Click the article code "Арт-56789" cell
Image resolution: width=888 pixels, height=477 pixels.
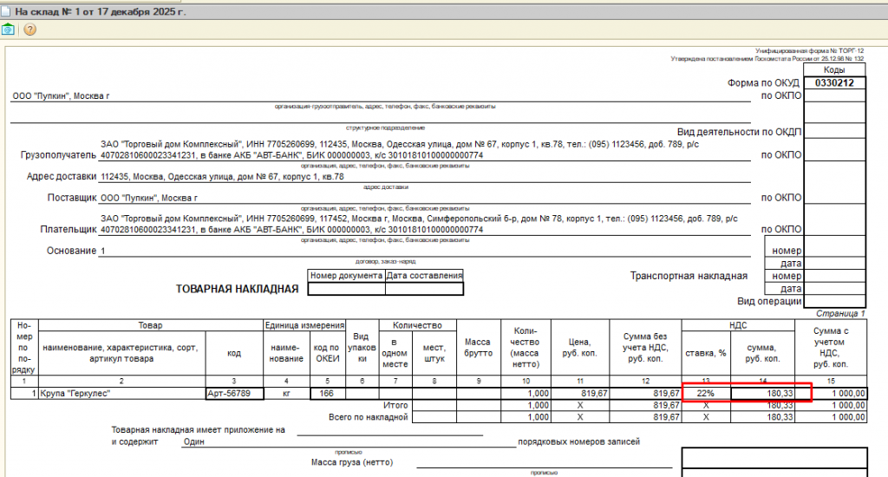pos(234,393)
